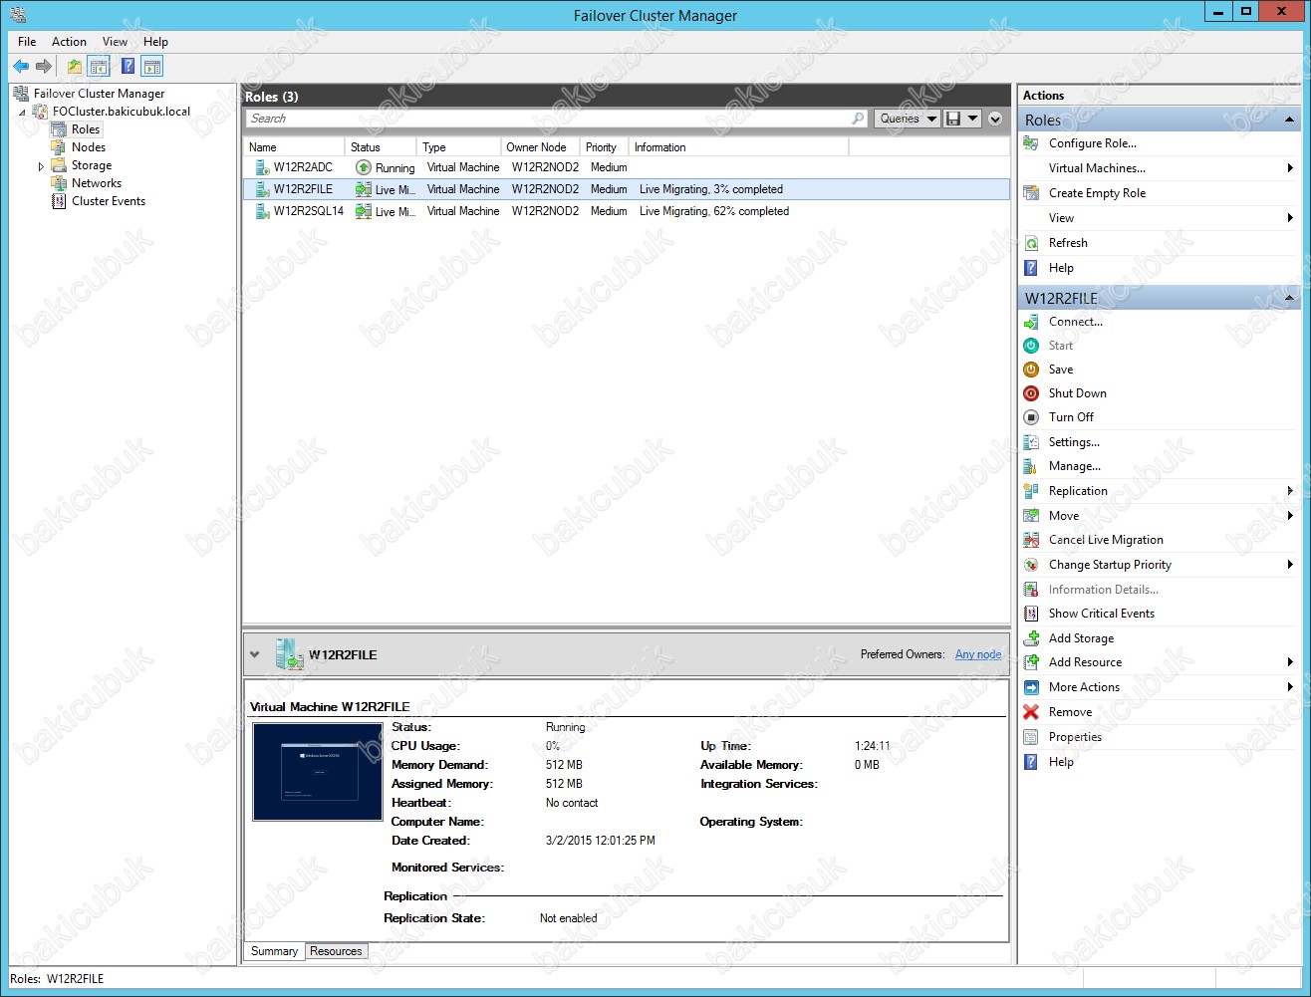The image size is (1311, 997).
Task: Click in the Roles search field
Action: pos(548,119)
